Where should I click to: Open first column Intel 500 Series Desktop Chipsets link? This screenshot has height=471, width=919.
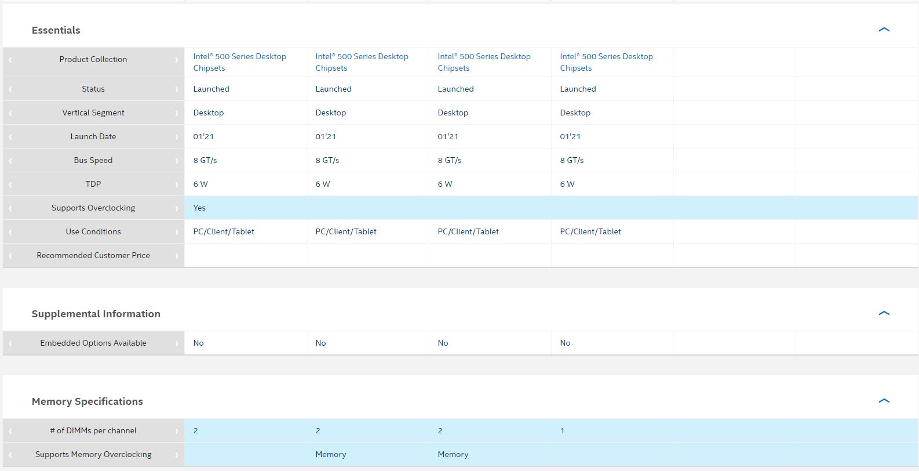click(x=239, y=62)
